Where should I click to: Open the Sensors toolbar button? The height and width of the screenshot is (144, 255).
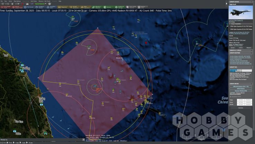click(x=108, y=7)
